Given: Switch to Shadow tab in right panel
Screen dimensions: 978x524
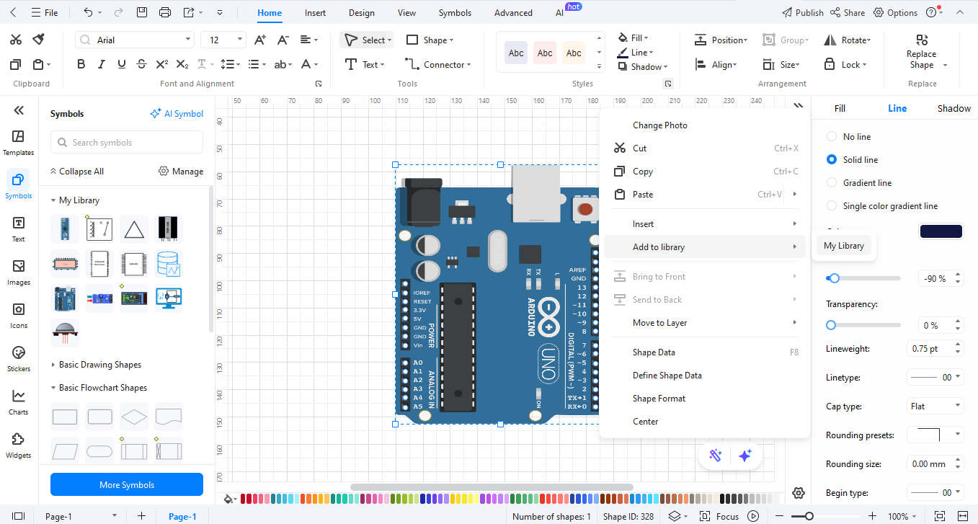Looking at the screenshot, I should (x=953, y=108).
